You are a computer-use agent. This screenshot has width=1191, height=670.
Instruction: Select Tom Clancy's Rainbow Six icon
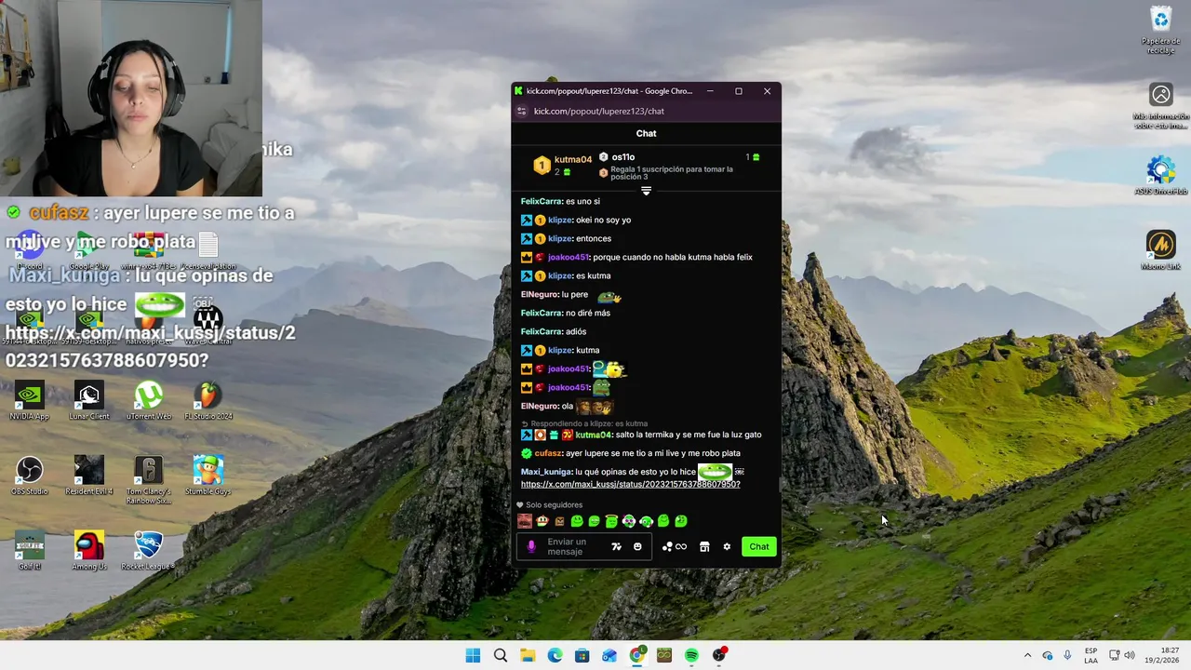(x=149, y=480)
